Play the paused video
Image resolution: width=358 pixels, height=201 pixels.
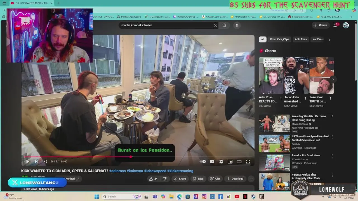tap(27, 161)
